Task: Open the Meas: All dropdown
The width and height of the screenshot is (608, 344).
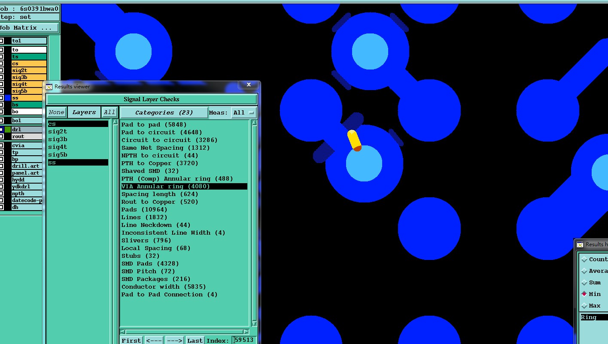Action: 243,113
